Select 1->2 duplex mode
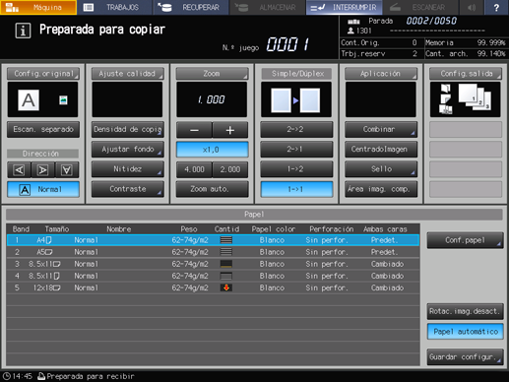This screenshot has width=509, height=382. [x=296, y=169]
